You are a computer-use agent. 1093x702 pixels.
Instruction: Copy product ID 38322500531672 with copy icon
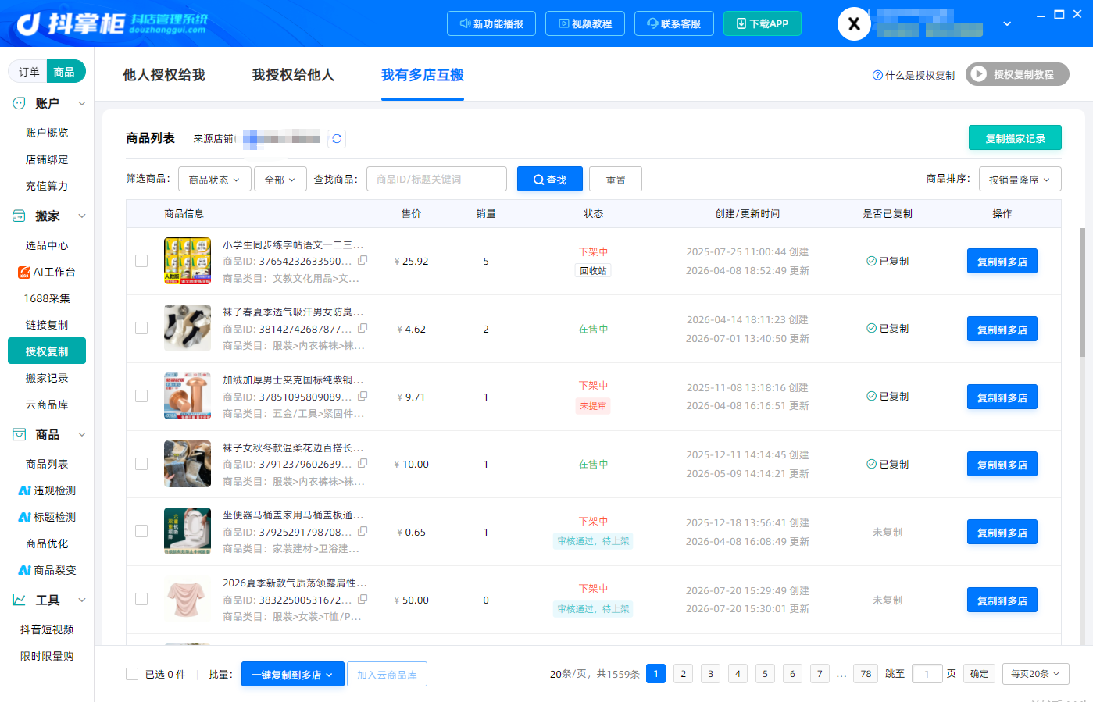[363, 600]
